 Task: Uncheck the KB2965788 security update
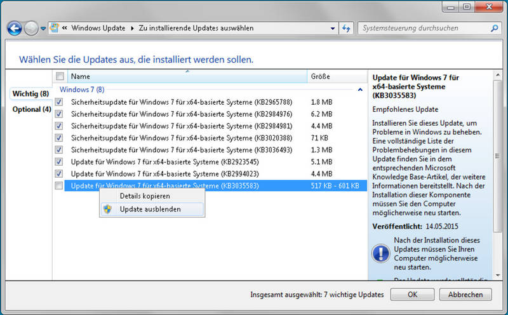point(58,102)
